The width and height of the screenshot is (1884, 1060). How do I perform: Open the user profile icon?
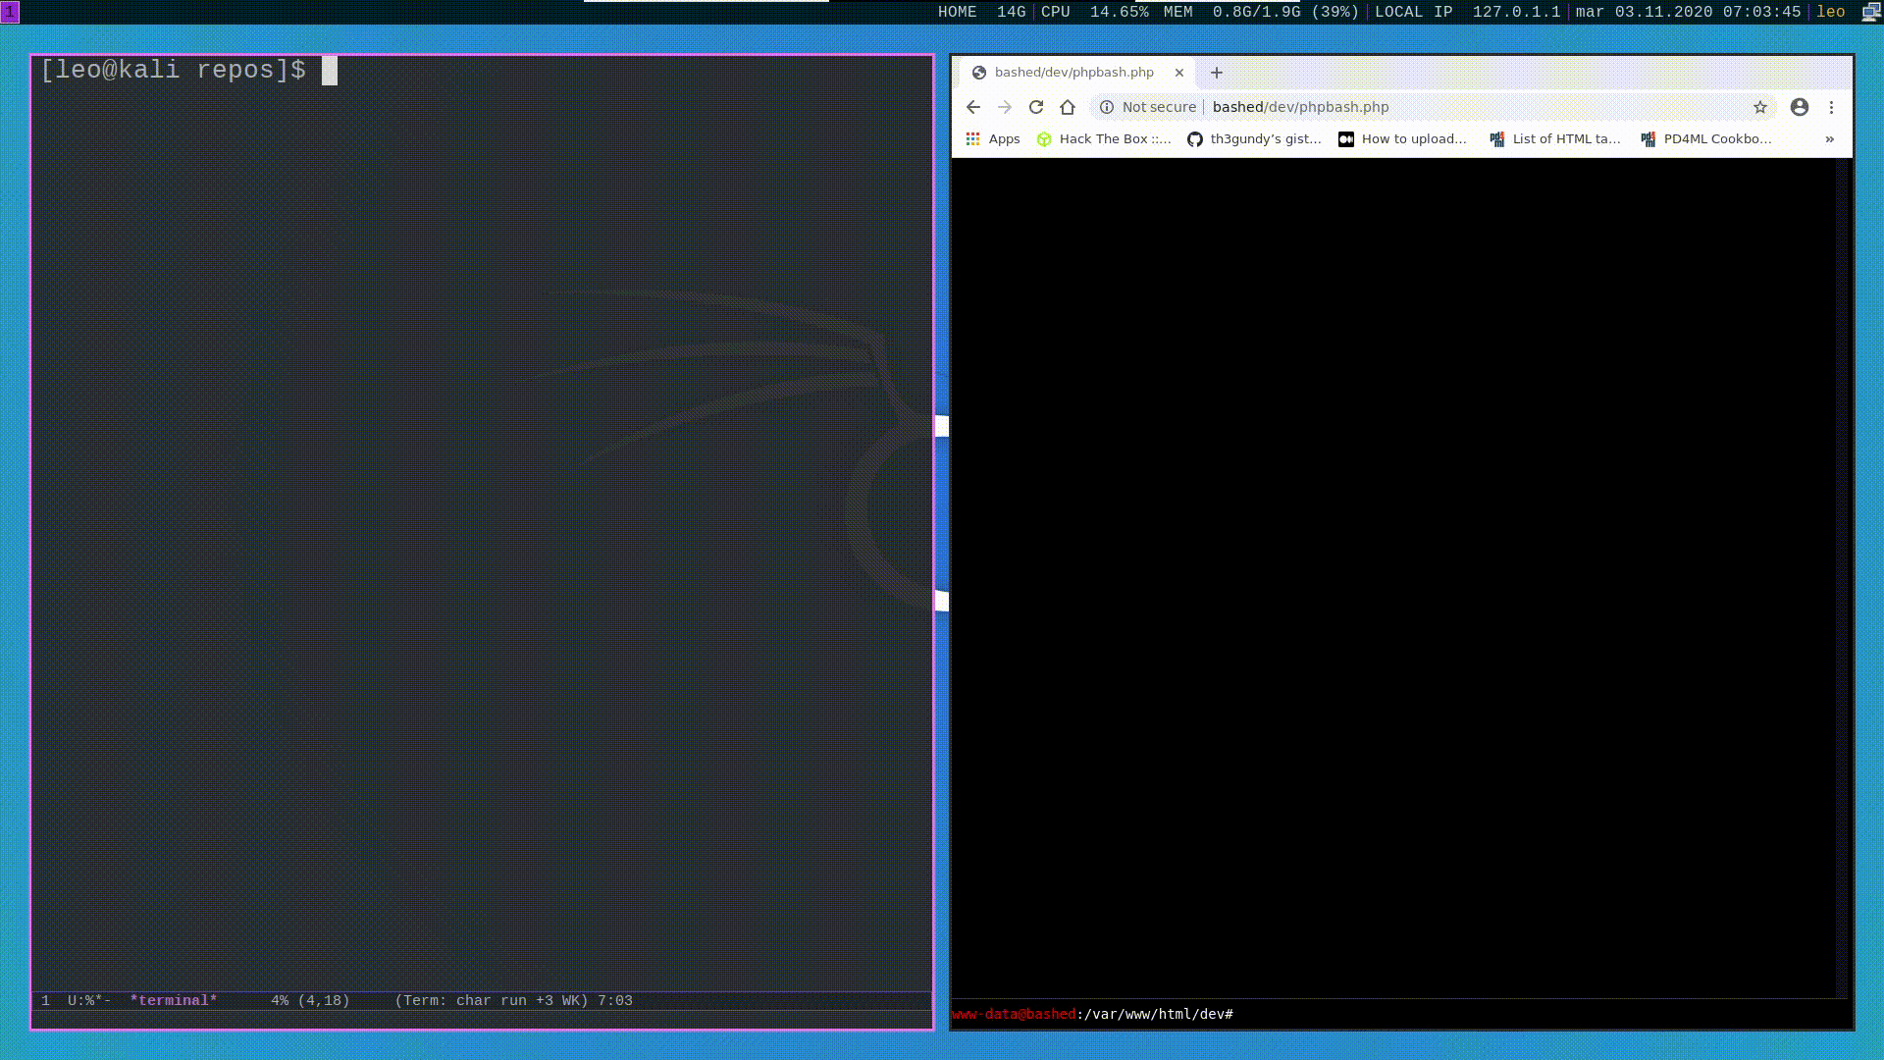coord(1800,107)
